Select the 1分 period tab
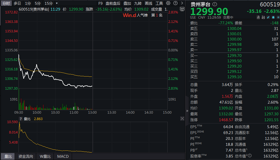The height and width of the screenshot is (160, 280). pyautogui.click(x=28, y=3)
